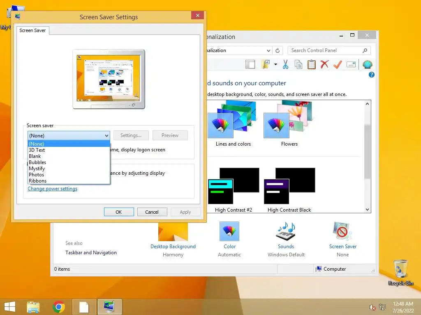Choose Blank screen saver

69,156
